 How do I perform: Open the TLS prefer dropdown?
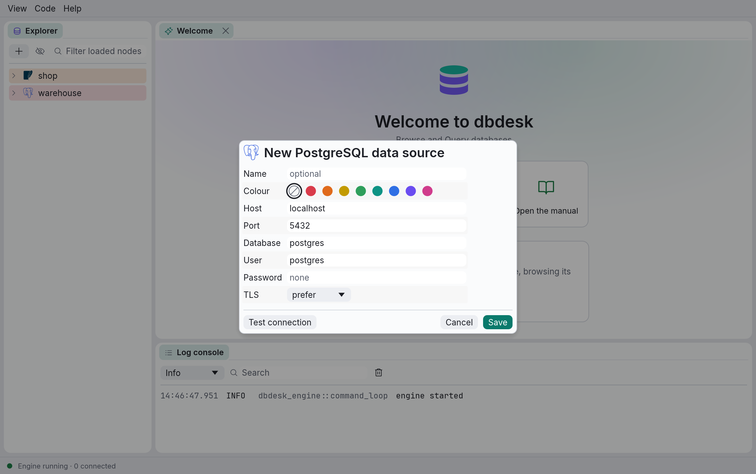pos(319,295)
